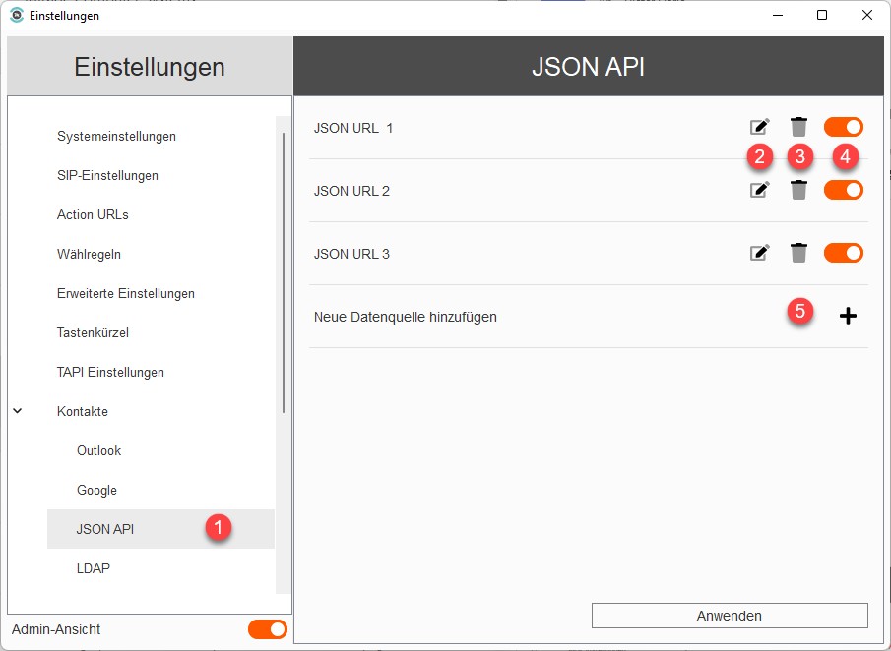Edit the JSON URL 1 entry
Image resolution: width=891 pixels, height=651 pixels.
(x=760, y=127)
